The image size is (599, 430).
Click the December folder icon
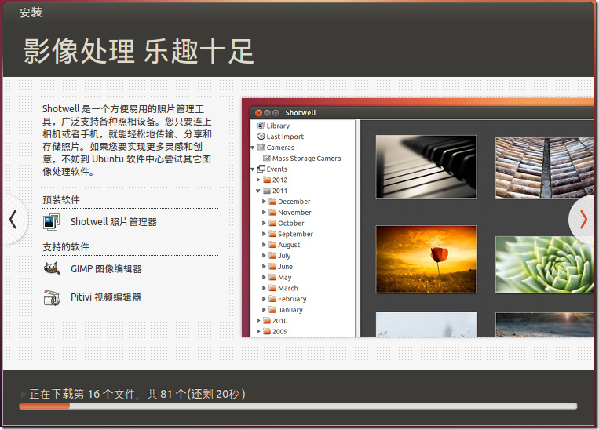tap(272, 201)
